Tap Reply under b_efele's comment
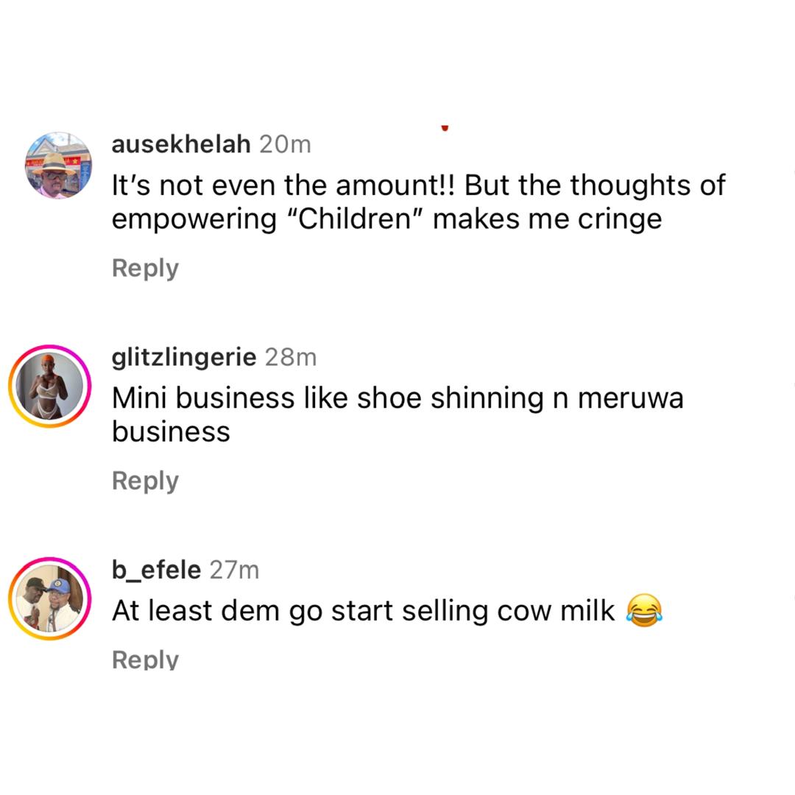 [x=144, y=657]
